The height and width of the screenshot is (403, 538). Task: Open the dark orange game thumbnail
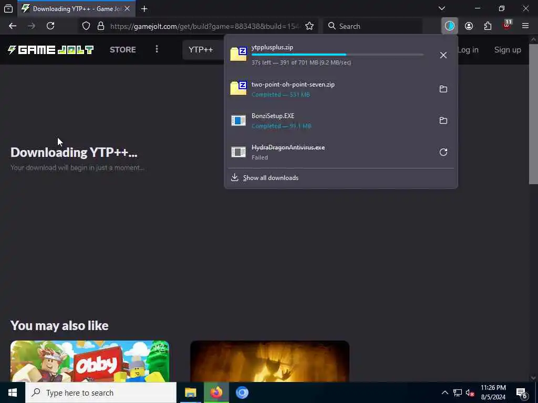pos(270,361)
